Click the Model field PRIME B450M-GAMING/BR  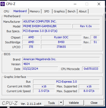(x=47, y=26)
